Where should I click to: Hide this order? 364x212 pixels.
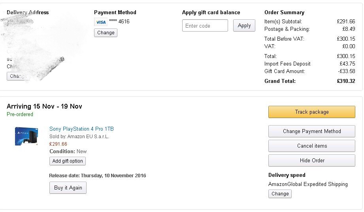[x=311, y=161]
